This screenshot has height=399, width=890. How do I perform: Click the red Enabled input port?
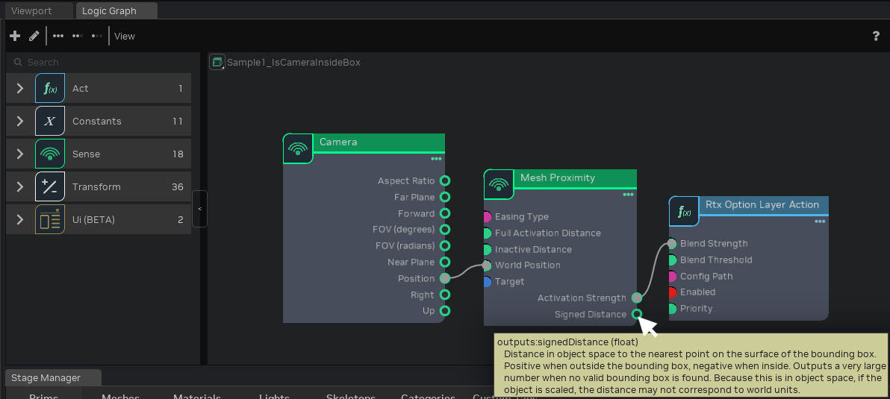pos(672,292)
